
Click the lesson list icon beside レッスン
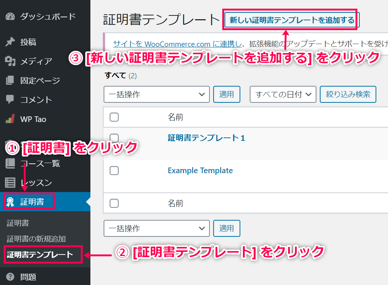point(10,183)
